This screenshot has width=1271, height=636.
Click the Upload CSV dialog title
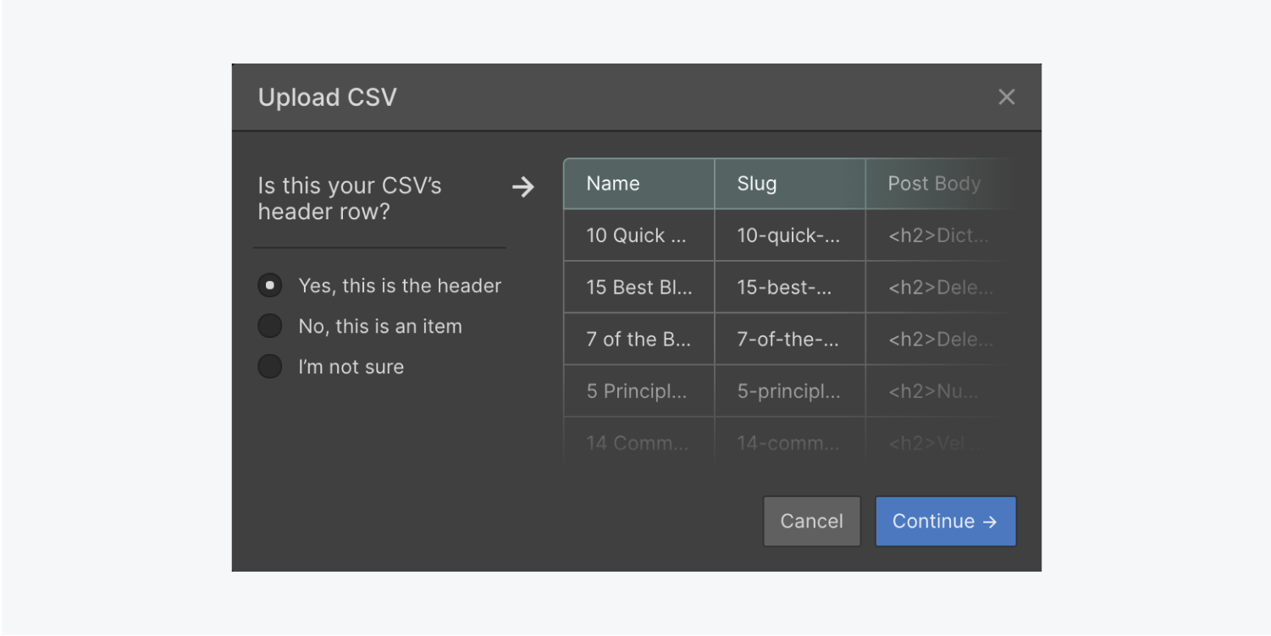pos(327,97)
